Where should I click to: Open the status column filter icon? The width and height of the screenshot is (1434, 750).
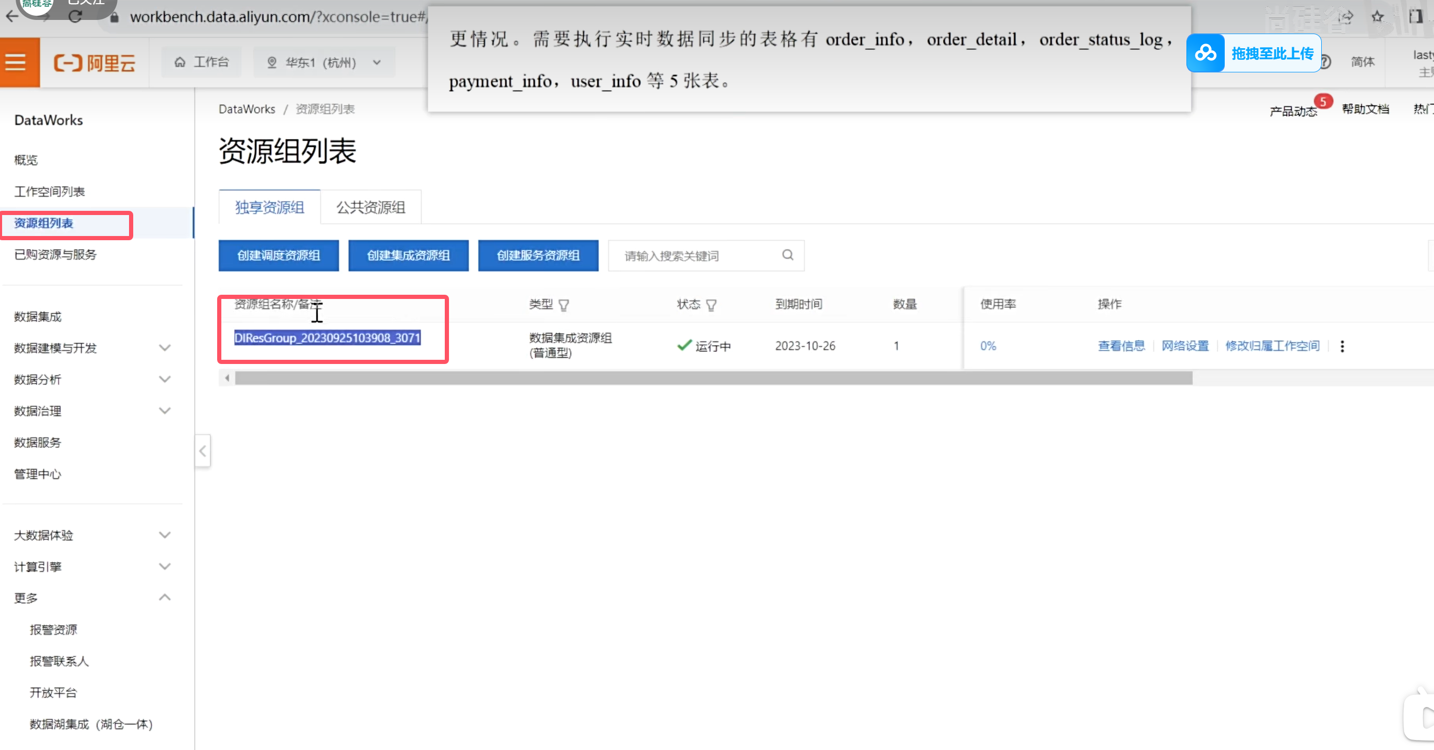click(711, 305)
